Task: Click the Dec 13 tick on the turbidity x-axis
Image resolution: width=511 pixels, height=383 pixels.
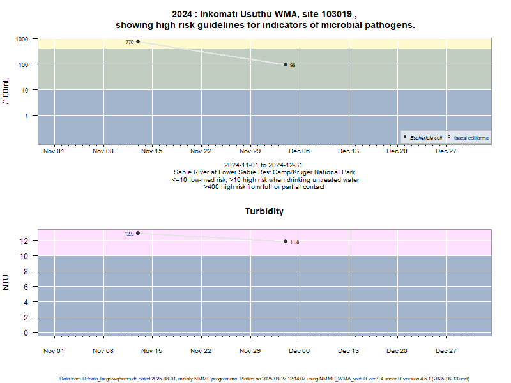Action: pyautogui.click(x=348, y=350)
